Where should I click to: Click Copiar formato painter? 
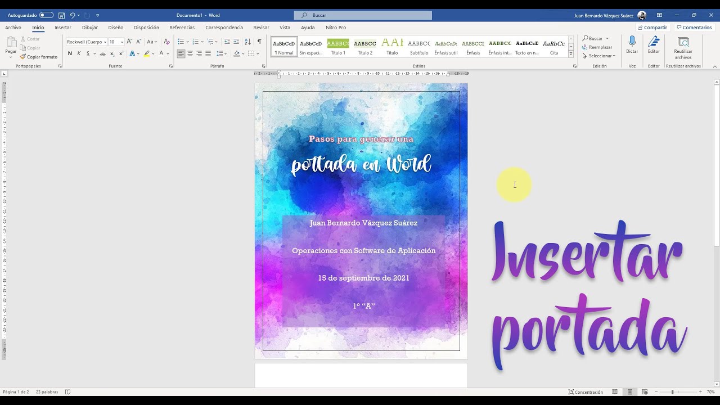pos(39,57)
